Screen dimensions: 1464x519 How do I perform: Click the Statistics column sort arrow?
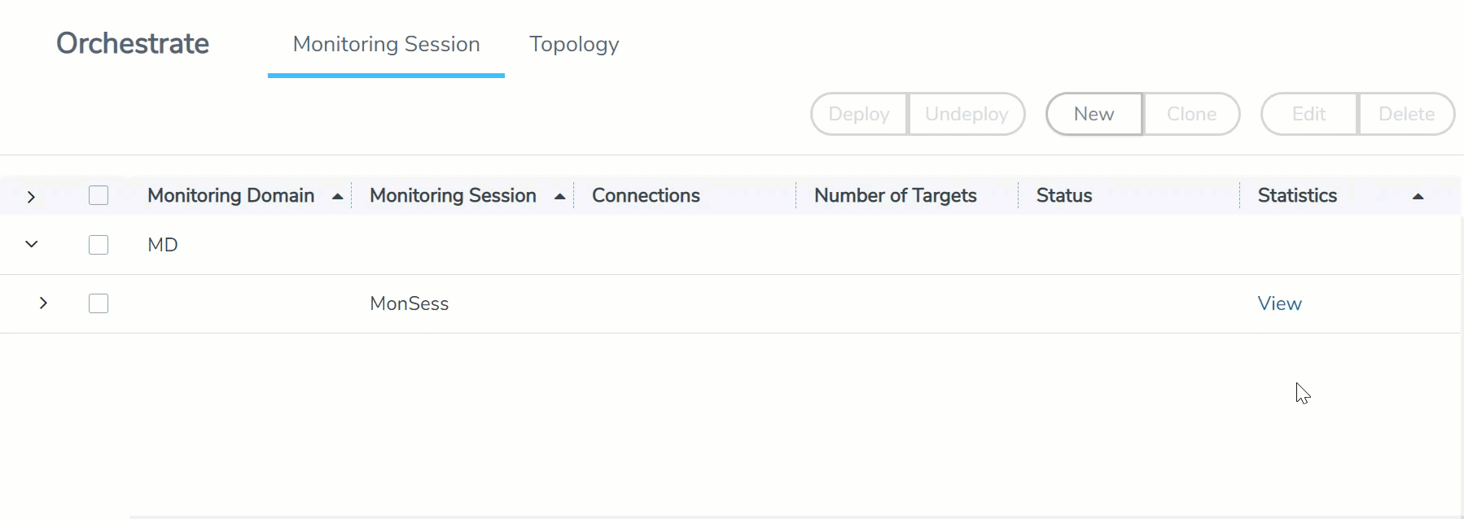[x=1418, y=196]
